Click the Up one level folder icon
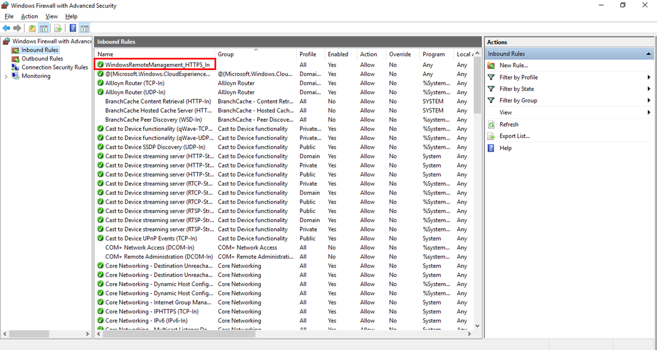This screenshot has height=350, width=657. 32,28
